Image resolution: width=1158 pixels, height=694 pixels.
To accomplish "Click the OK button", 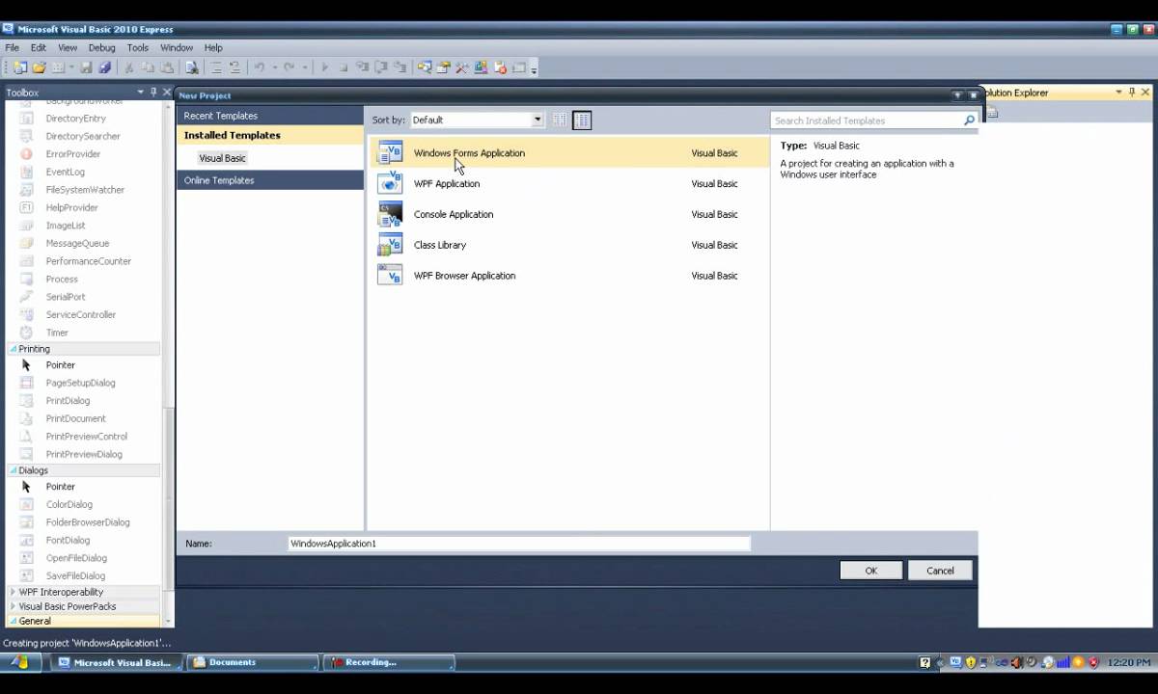I will 869,570.
